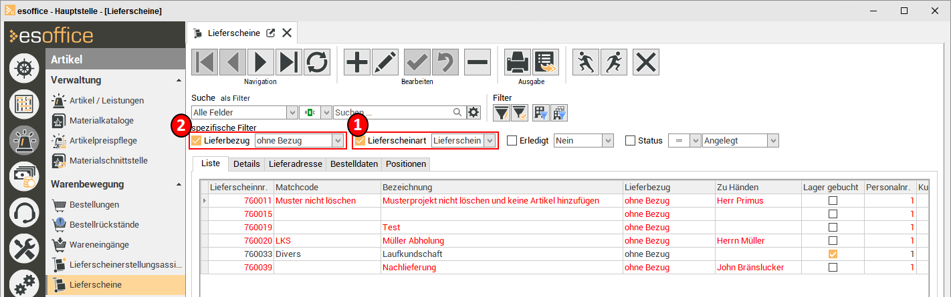Open the Angelegt status dropdown
Screen dimensions: 951x297
click(773, 141)
